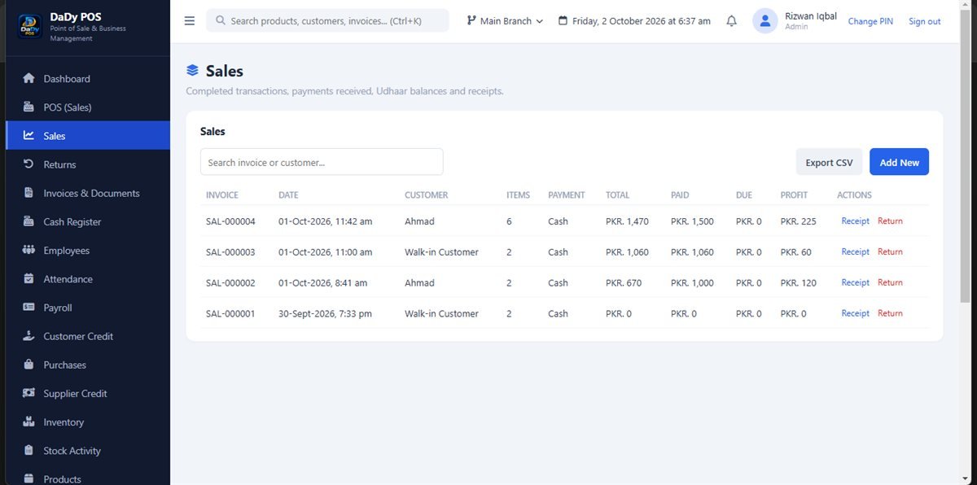Click invoice number SAL-000001
Screen dimensions: 977x485
coord(230,313)
